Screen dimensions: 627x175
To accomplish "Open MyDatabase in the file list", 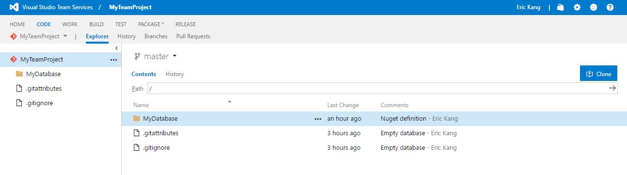I will coord(161,119).
